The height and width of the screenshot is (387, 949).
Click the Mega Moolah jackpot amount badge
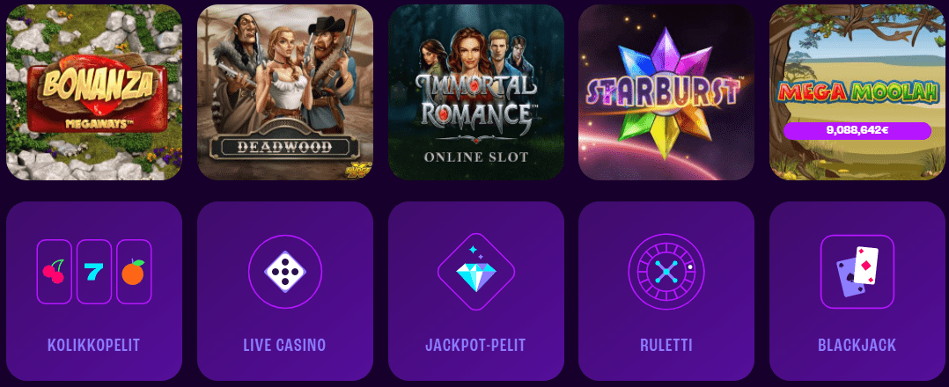[x=857, y=130]
